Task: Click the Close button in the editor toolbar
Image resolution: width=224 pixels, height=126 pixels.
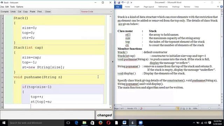Action: tap(48, 12)
